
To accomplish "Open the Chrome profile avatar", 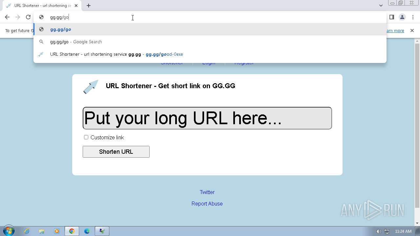I will point(402,17).
